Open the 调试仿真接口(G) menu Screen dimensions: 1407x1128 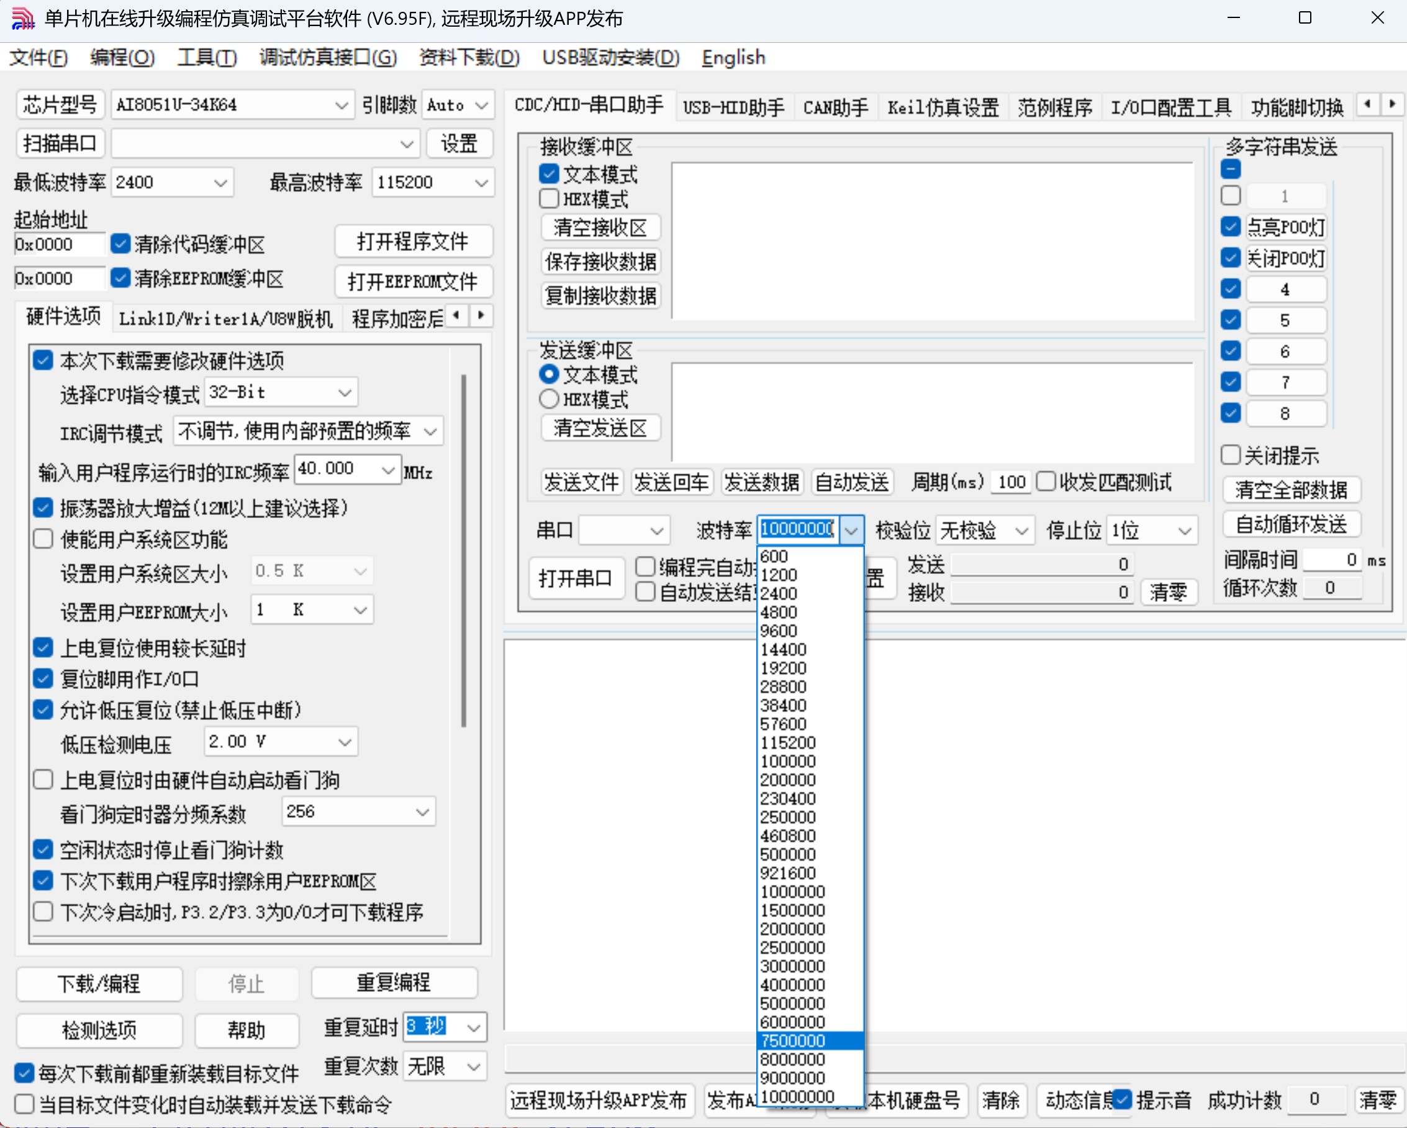(x=328, y=57)
